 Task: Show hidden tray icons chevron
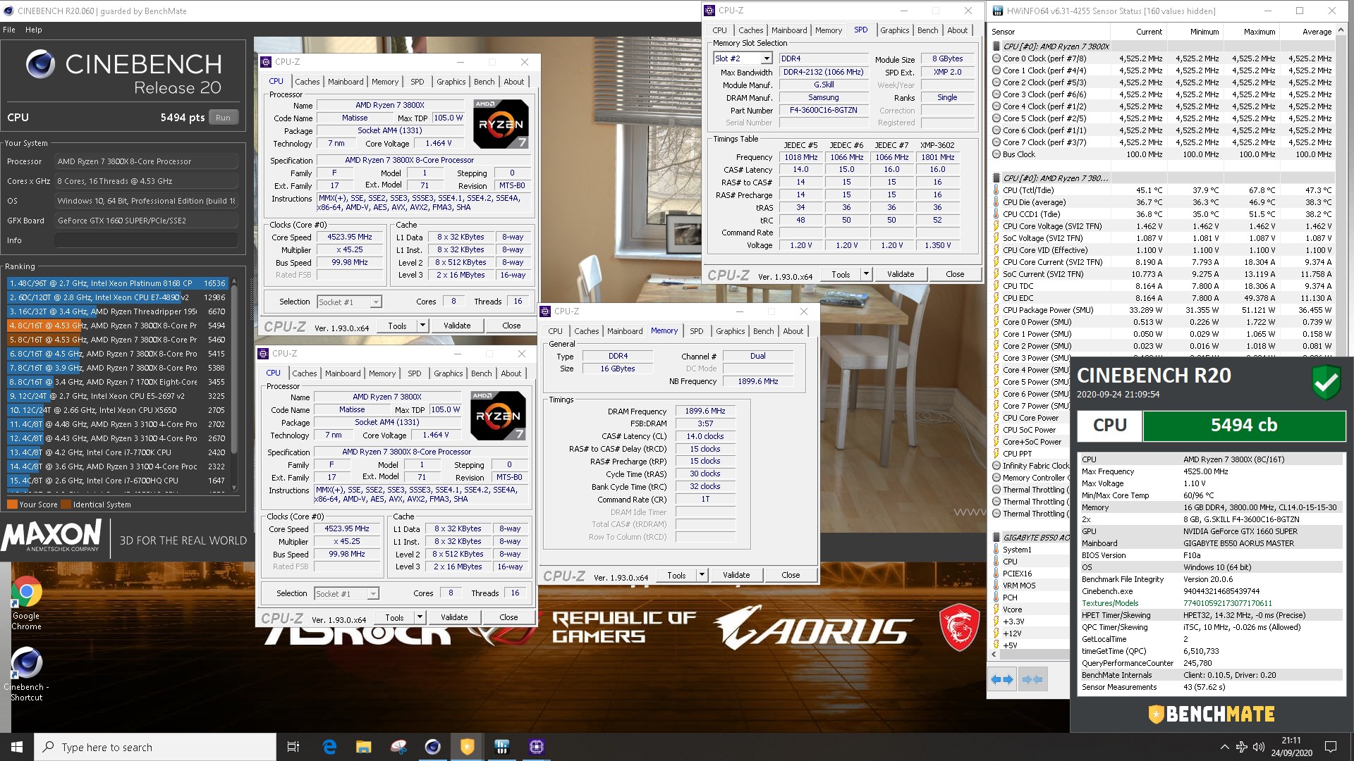coord(1224,747)
